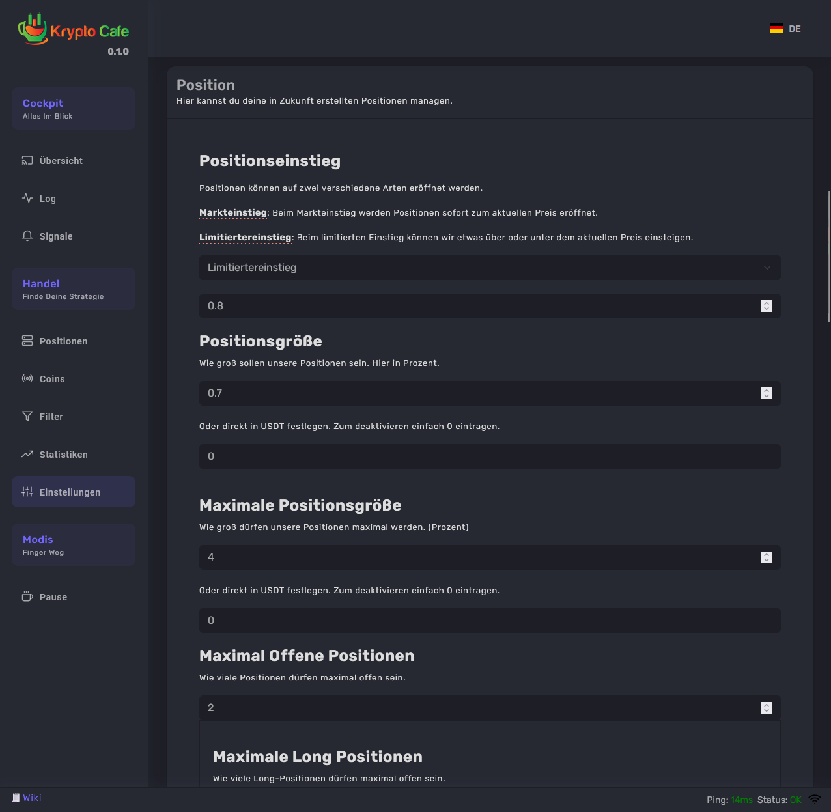831x812 pixels.
Task: Click the Pause coffee cup icon
Action: point(27,596)
